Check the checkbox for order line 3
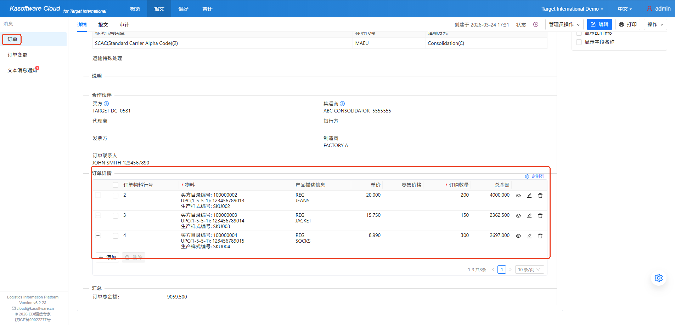Screen dimensions: 675x325 point(116,216)
